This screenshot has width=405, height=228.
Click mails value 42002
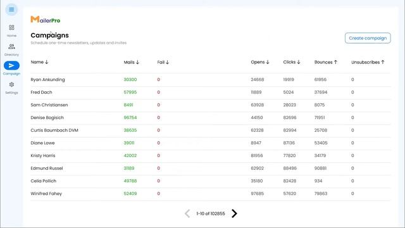[x=130, y=156]
